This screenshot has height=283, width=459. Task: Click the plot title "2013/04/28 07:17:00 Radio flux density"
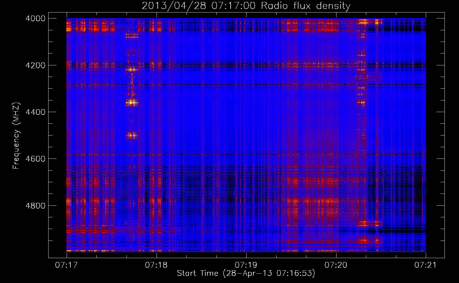tap(246, 6)
